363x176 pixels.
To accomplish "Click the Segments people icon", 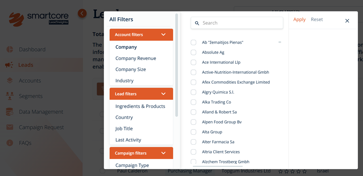I will 10,96.
